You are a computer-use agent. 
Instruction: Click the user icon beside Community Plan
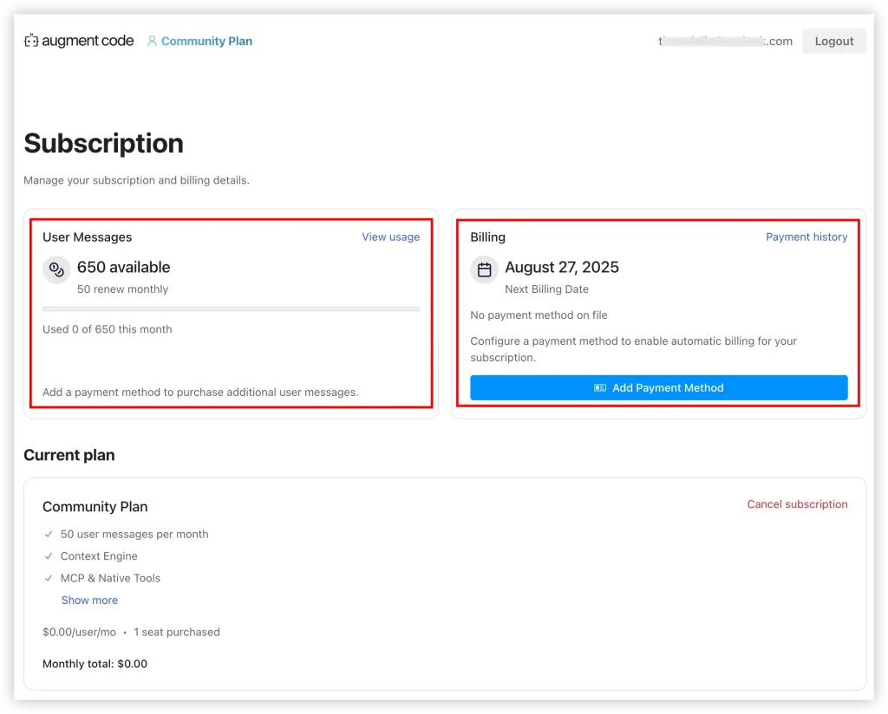click(x=152, y=41)
